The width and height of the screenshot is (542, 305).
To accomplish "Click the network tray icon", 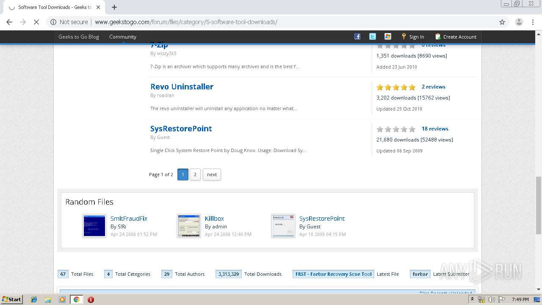I will point(481,299).
